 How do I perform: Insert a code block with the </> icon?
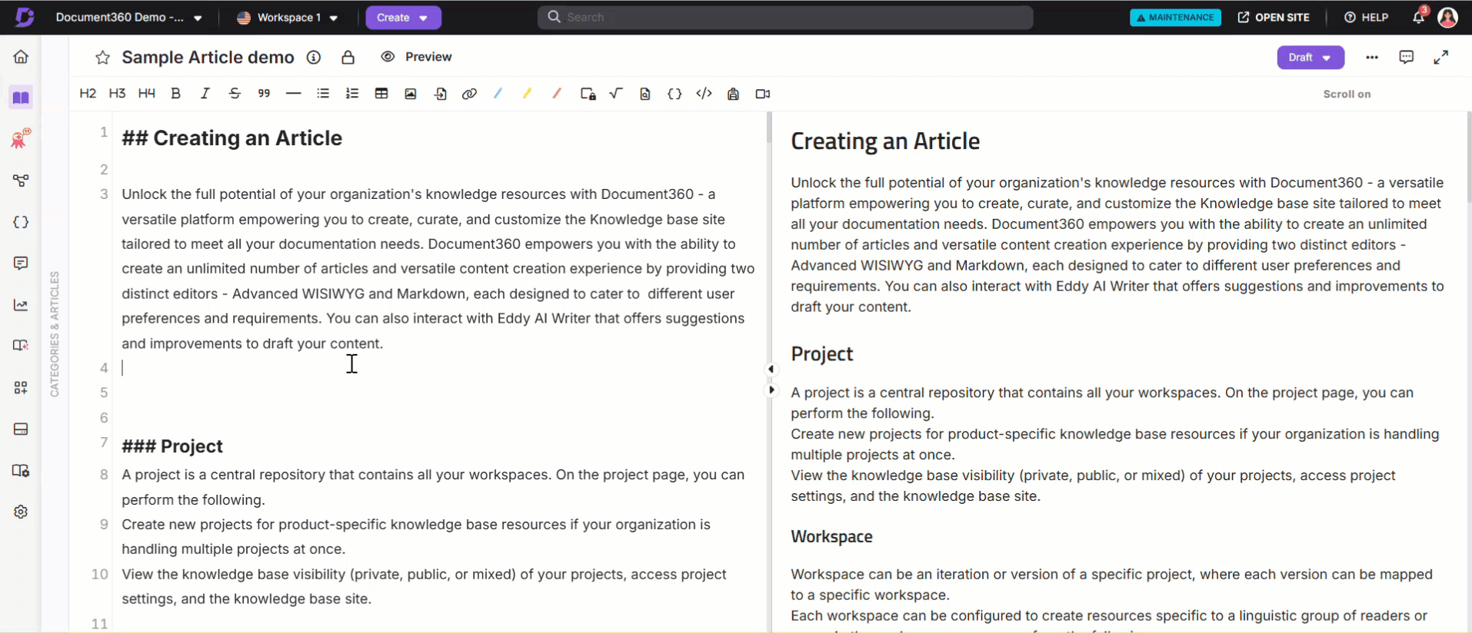(x=704, y=94)
